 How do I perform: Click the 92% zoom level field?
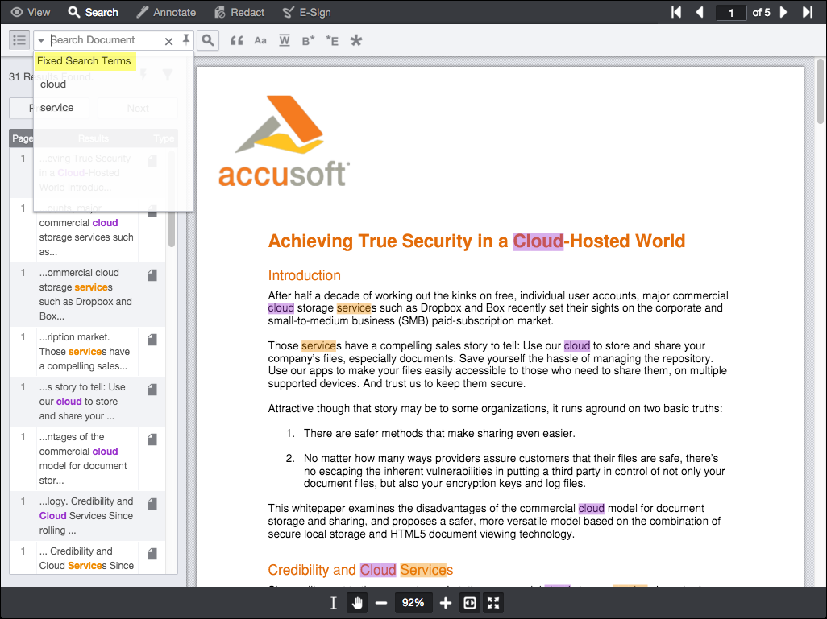(x=413, y=603)
